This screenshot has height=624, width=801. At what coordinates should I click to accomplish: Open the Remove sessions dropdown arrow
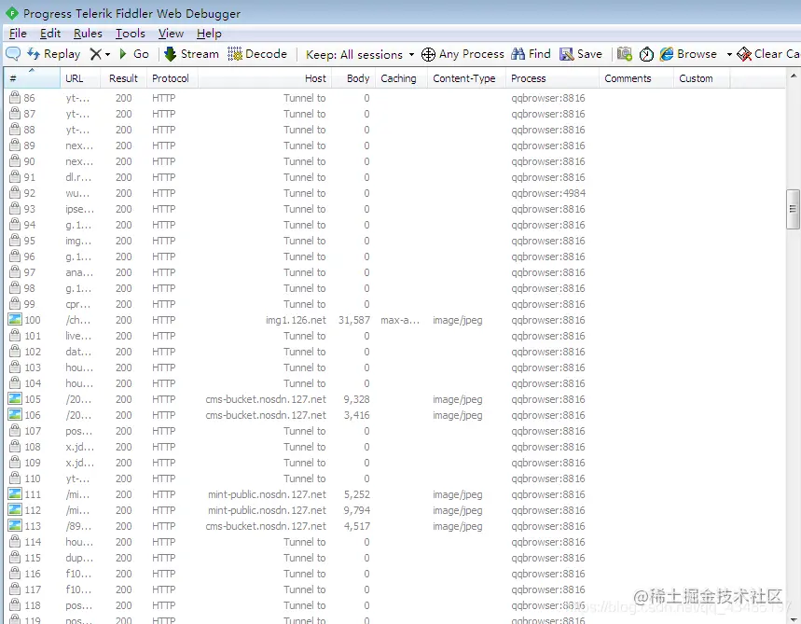point(107,54)
